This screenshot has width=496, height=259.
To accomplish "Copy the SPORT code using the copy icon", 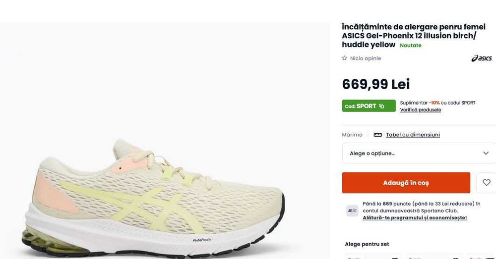I will pos(382,106).
